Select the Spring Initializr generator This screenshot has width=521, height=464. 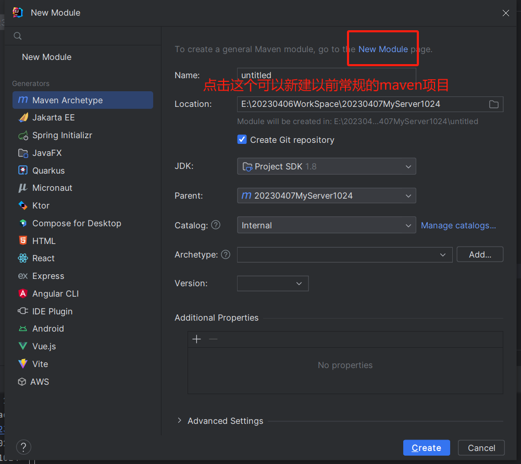tap(62, 135)
